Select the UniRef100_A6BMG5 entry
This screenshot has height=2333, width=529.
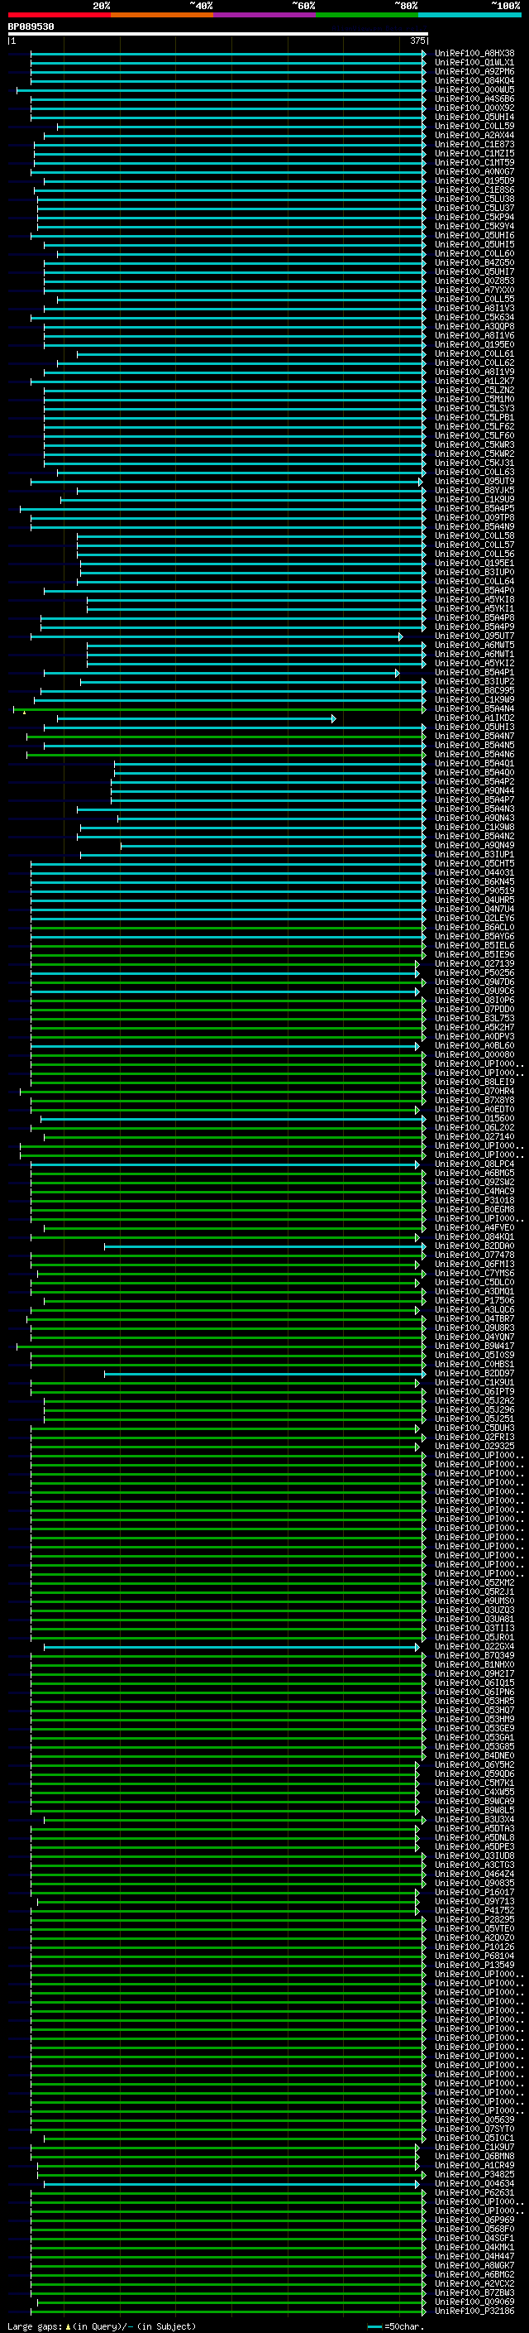(474, 1173)
